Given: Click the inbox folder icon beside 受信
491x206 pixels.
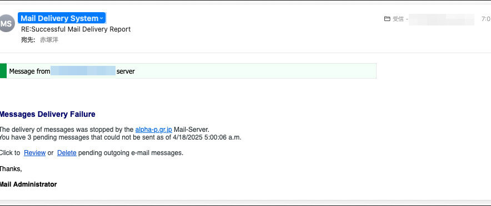Looking at the screenshot, I should [387, 19].
